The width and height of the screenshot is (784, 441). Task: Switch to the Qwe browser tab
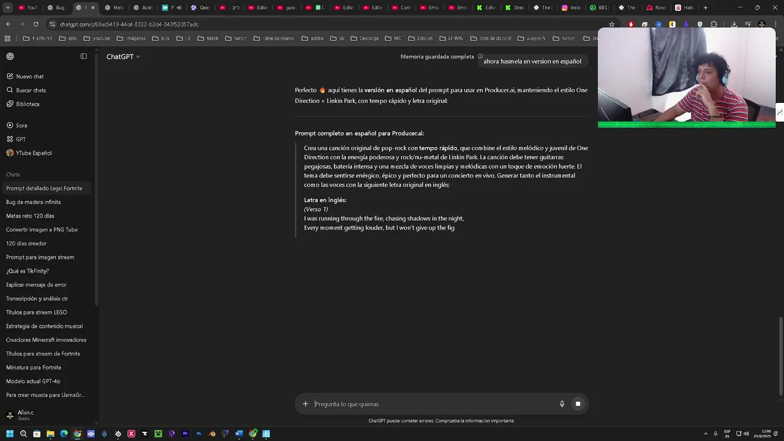200,7
